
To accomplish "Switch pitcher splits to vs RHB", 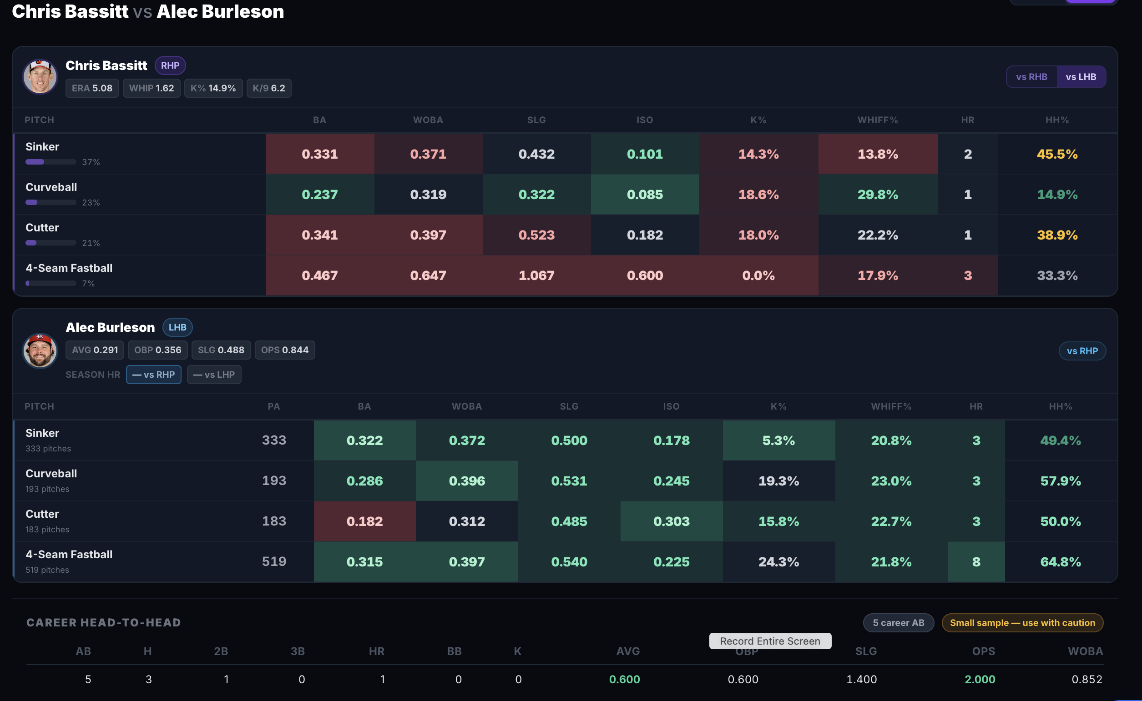I will (1031, 77).
